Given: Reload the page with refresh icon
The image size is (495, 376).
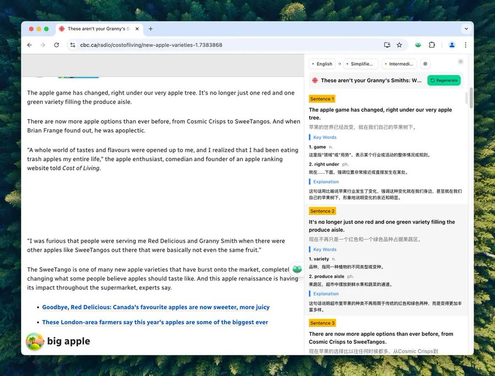Looking at the screenshot, I should click(57, 45).
